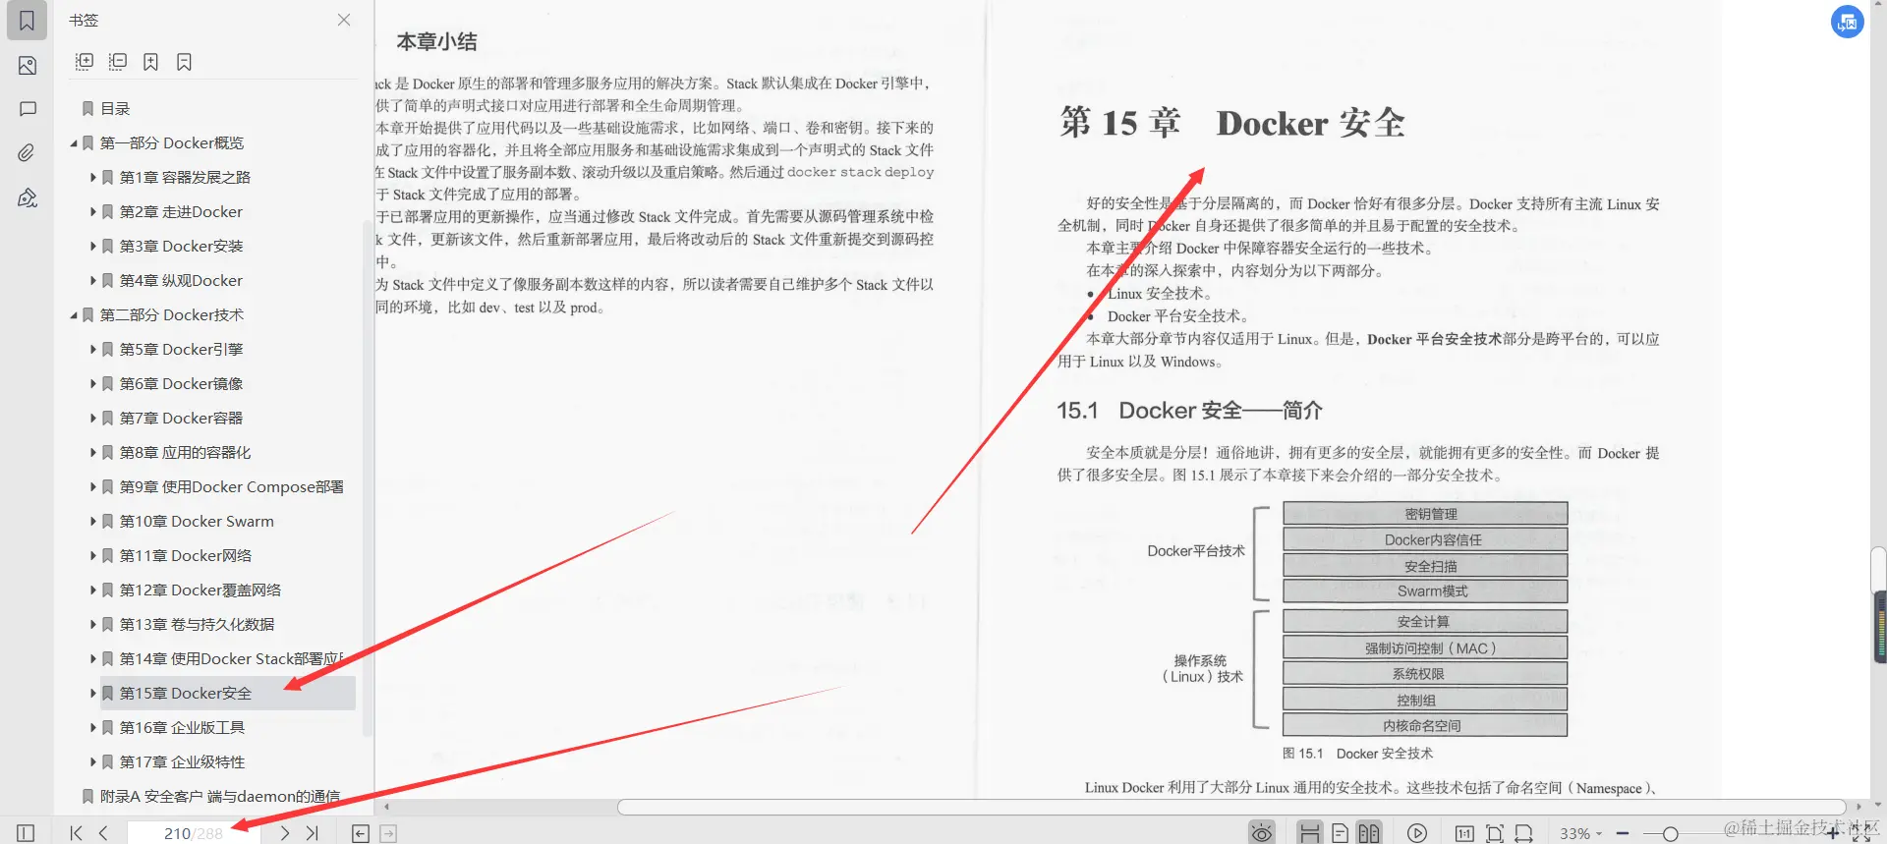
Task: Fit page to width
Action: click(x=1523, y=833)
